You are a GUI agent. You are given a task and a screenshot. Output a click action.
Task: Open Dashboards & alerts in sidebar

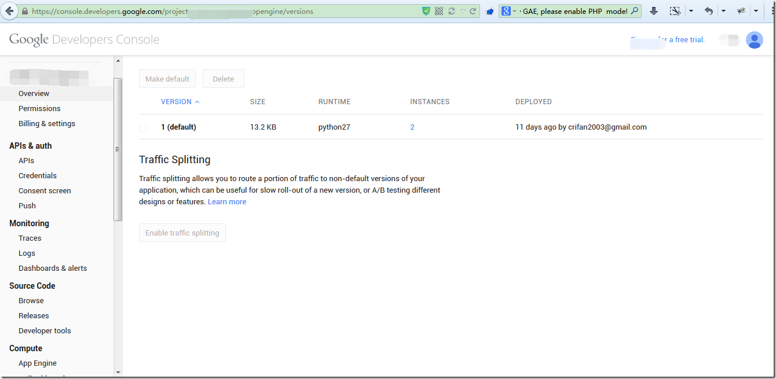(x=53, y=268)
